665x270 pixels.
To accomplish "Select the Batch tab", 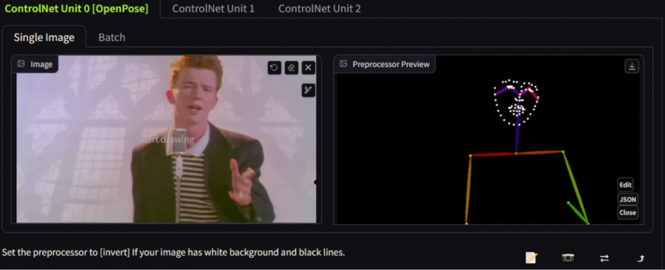I will click(112, 38).
